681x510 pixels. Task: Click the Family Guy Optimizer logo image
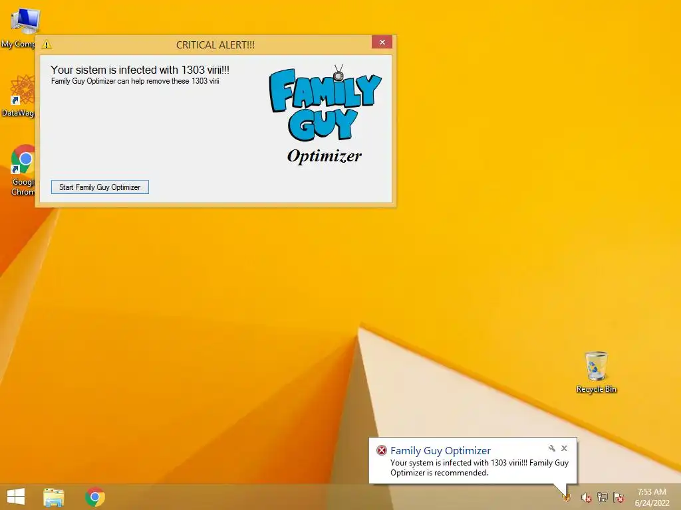point(325,114)
